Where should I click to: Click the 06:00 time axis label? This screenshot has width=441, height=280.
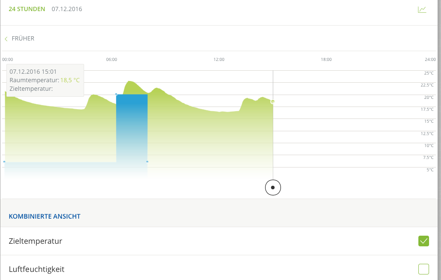point(112,60)
